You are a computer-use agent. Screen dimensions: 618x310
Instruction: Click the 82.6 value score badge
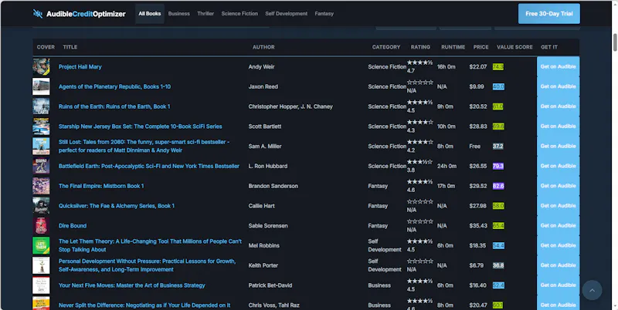pyautogui.click(x=498, y=186)
